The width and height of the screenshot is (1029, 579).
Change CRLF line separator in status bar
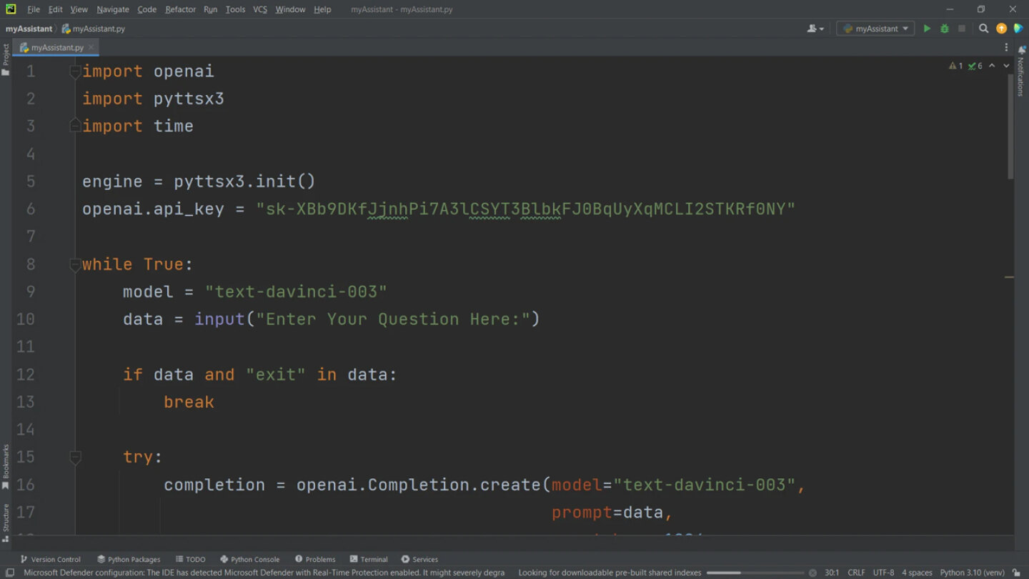point(856,573)
